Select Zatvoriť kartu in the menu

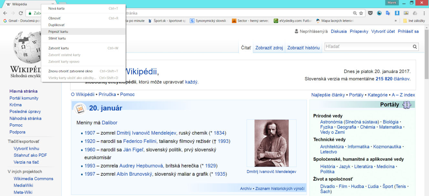[x=83, y=48]
